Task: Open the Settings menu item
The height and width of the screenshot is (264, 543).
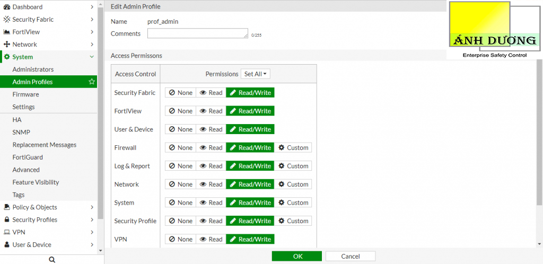Action: (x=48, y=107)
